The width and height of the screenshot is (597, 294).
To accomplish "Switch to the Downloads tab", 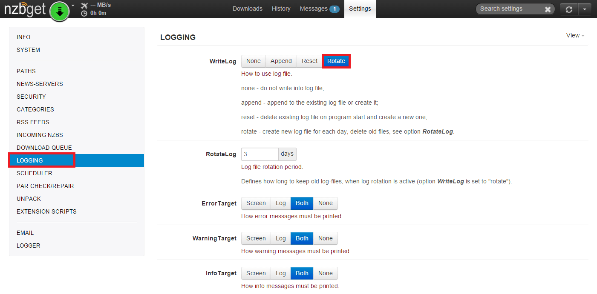I will point(247,9).
